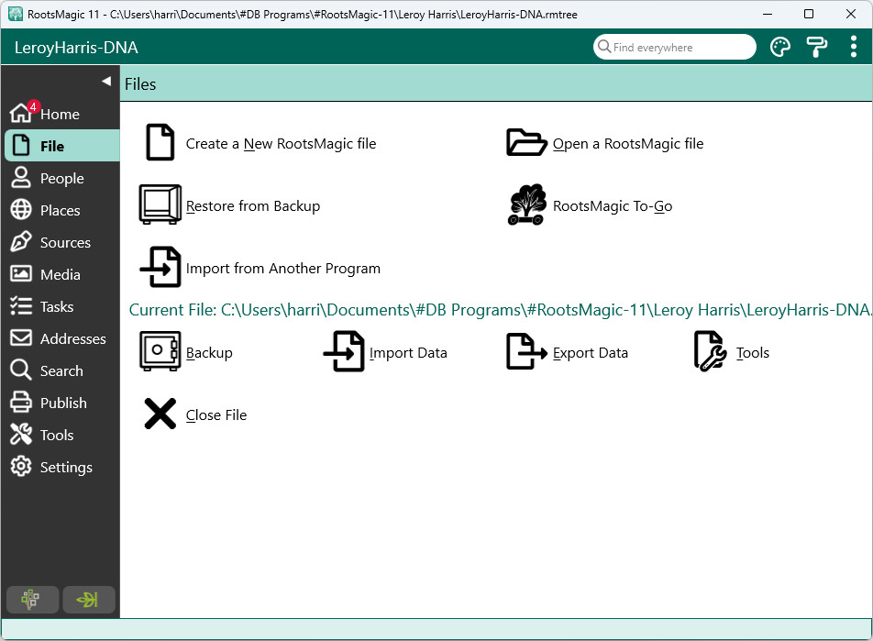Click the Restore from Backup label
The image size is (873, 641).
253,206
